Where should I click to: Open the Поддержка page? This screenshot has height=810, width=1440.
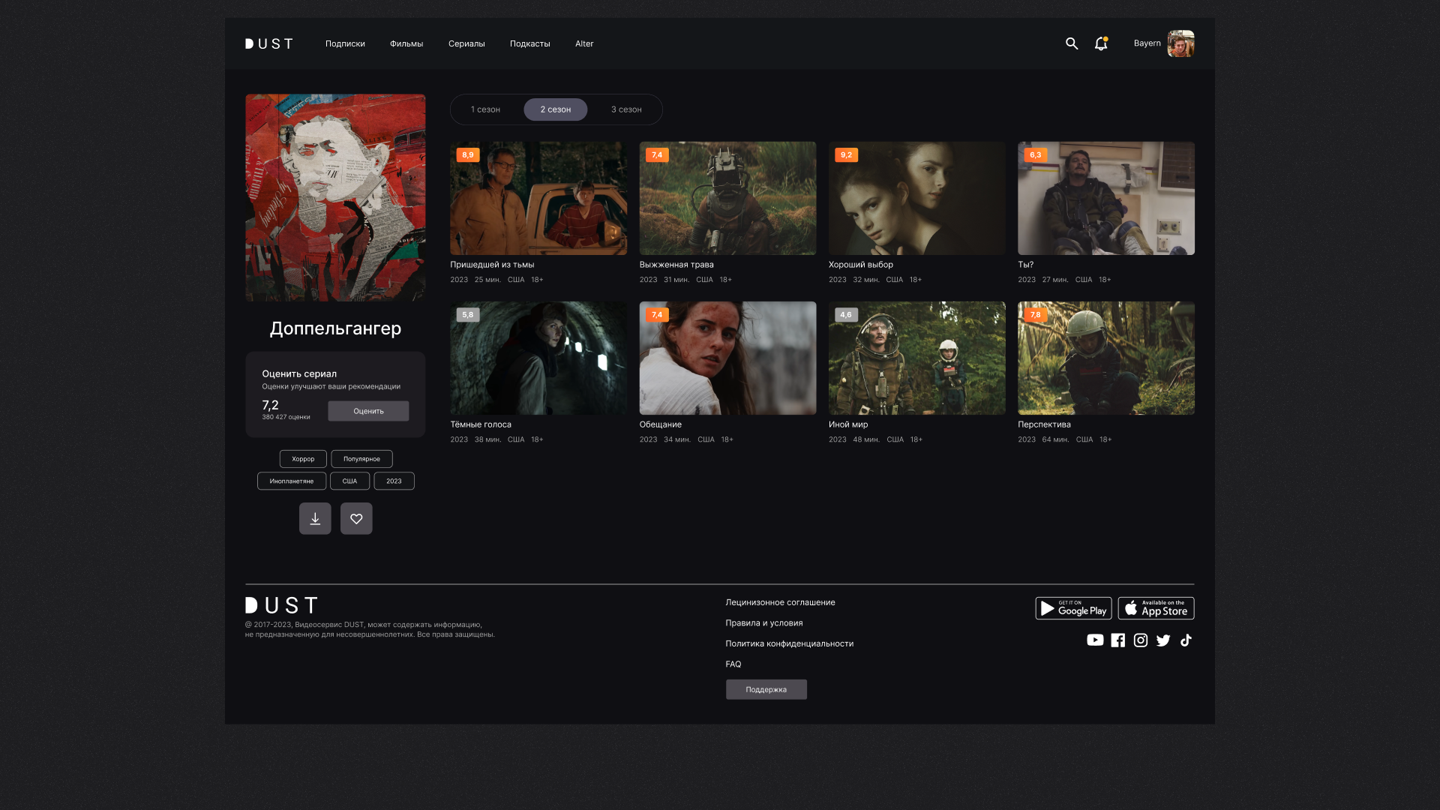[766, 688]
